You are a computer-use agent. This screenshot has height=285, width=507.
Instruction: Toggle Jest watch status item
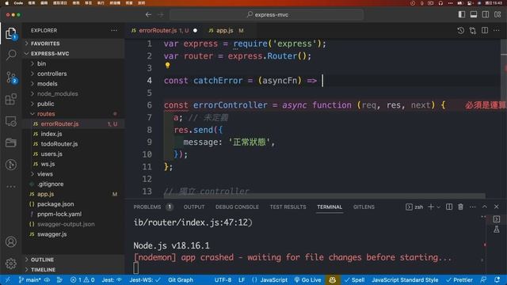(112, 279)
